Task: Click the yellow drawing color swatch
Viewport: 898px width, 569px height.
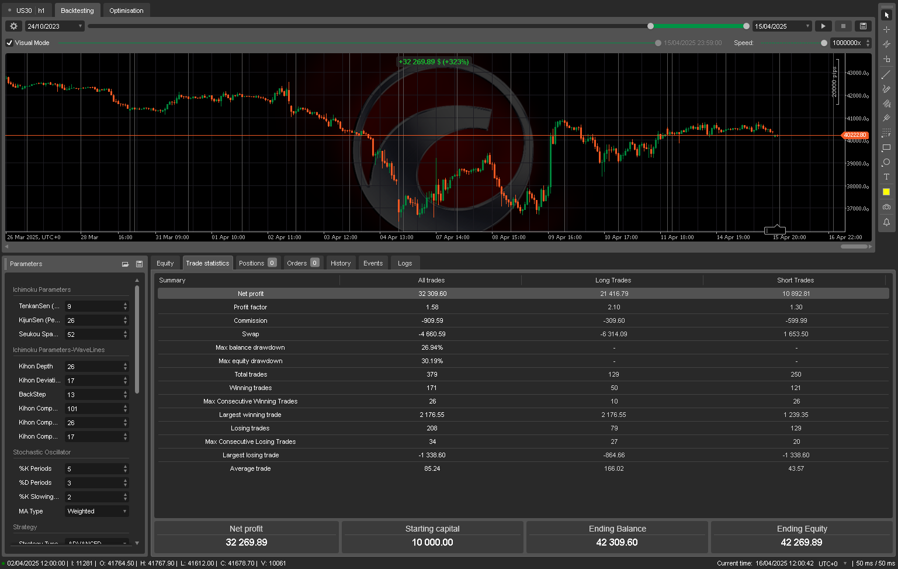Action: click(886, 192)
